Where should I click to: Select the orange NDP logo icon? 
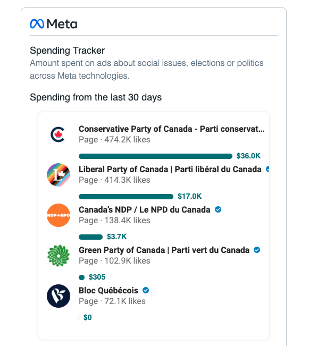click(59, 215)
